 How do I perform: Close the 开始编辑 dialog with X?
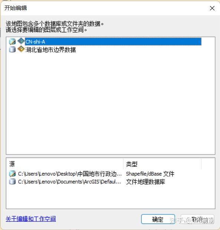[x=212, y=8]
